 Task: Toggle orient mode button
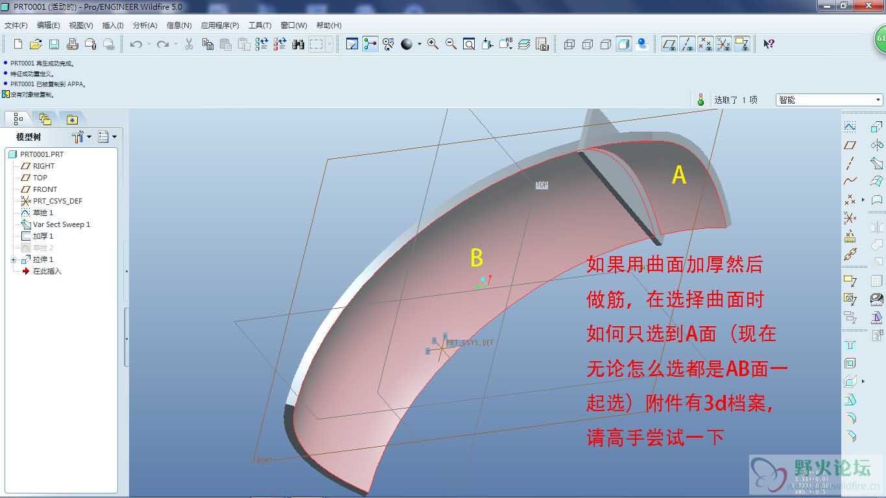pos(389,44)
